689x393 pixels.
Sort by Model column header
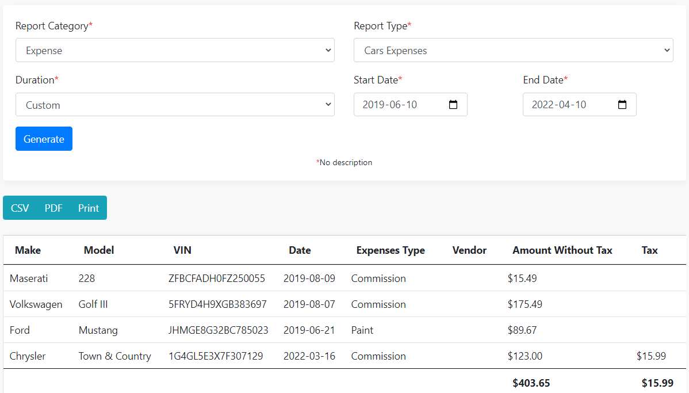pos(99,250)
